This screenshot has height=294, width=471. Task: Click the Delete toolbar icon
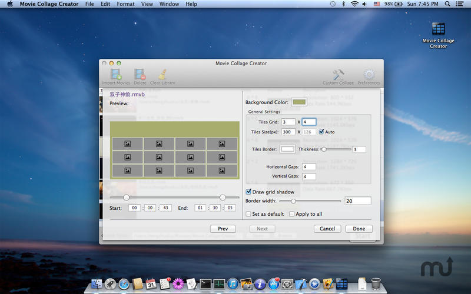point(140,75)
